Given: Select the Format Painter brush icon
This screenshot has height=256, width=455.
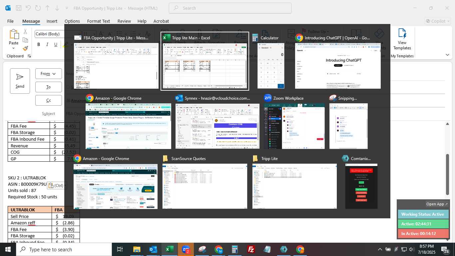Looking at the screenshot, I should [25, 49].
